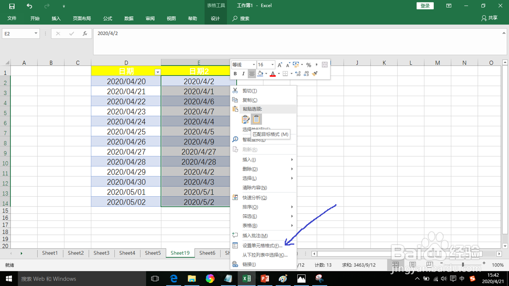Screen dimensions: 509x286
Task: Open PowerPoint from the taskbar
Action: (x=265, y=279)
